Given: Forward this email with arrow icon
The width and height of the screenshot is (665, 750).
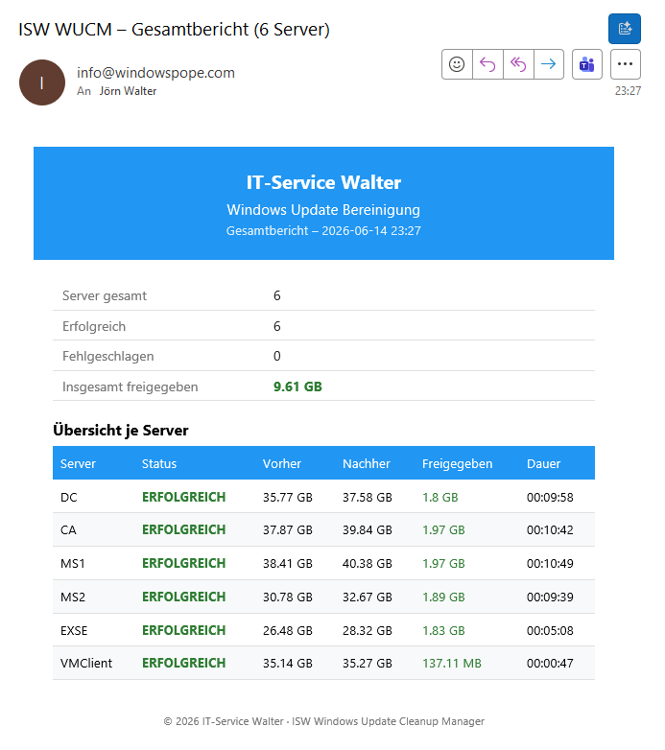Looking at the screenshot, I should [549, 64].
